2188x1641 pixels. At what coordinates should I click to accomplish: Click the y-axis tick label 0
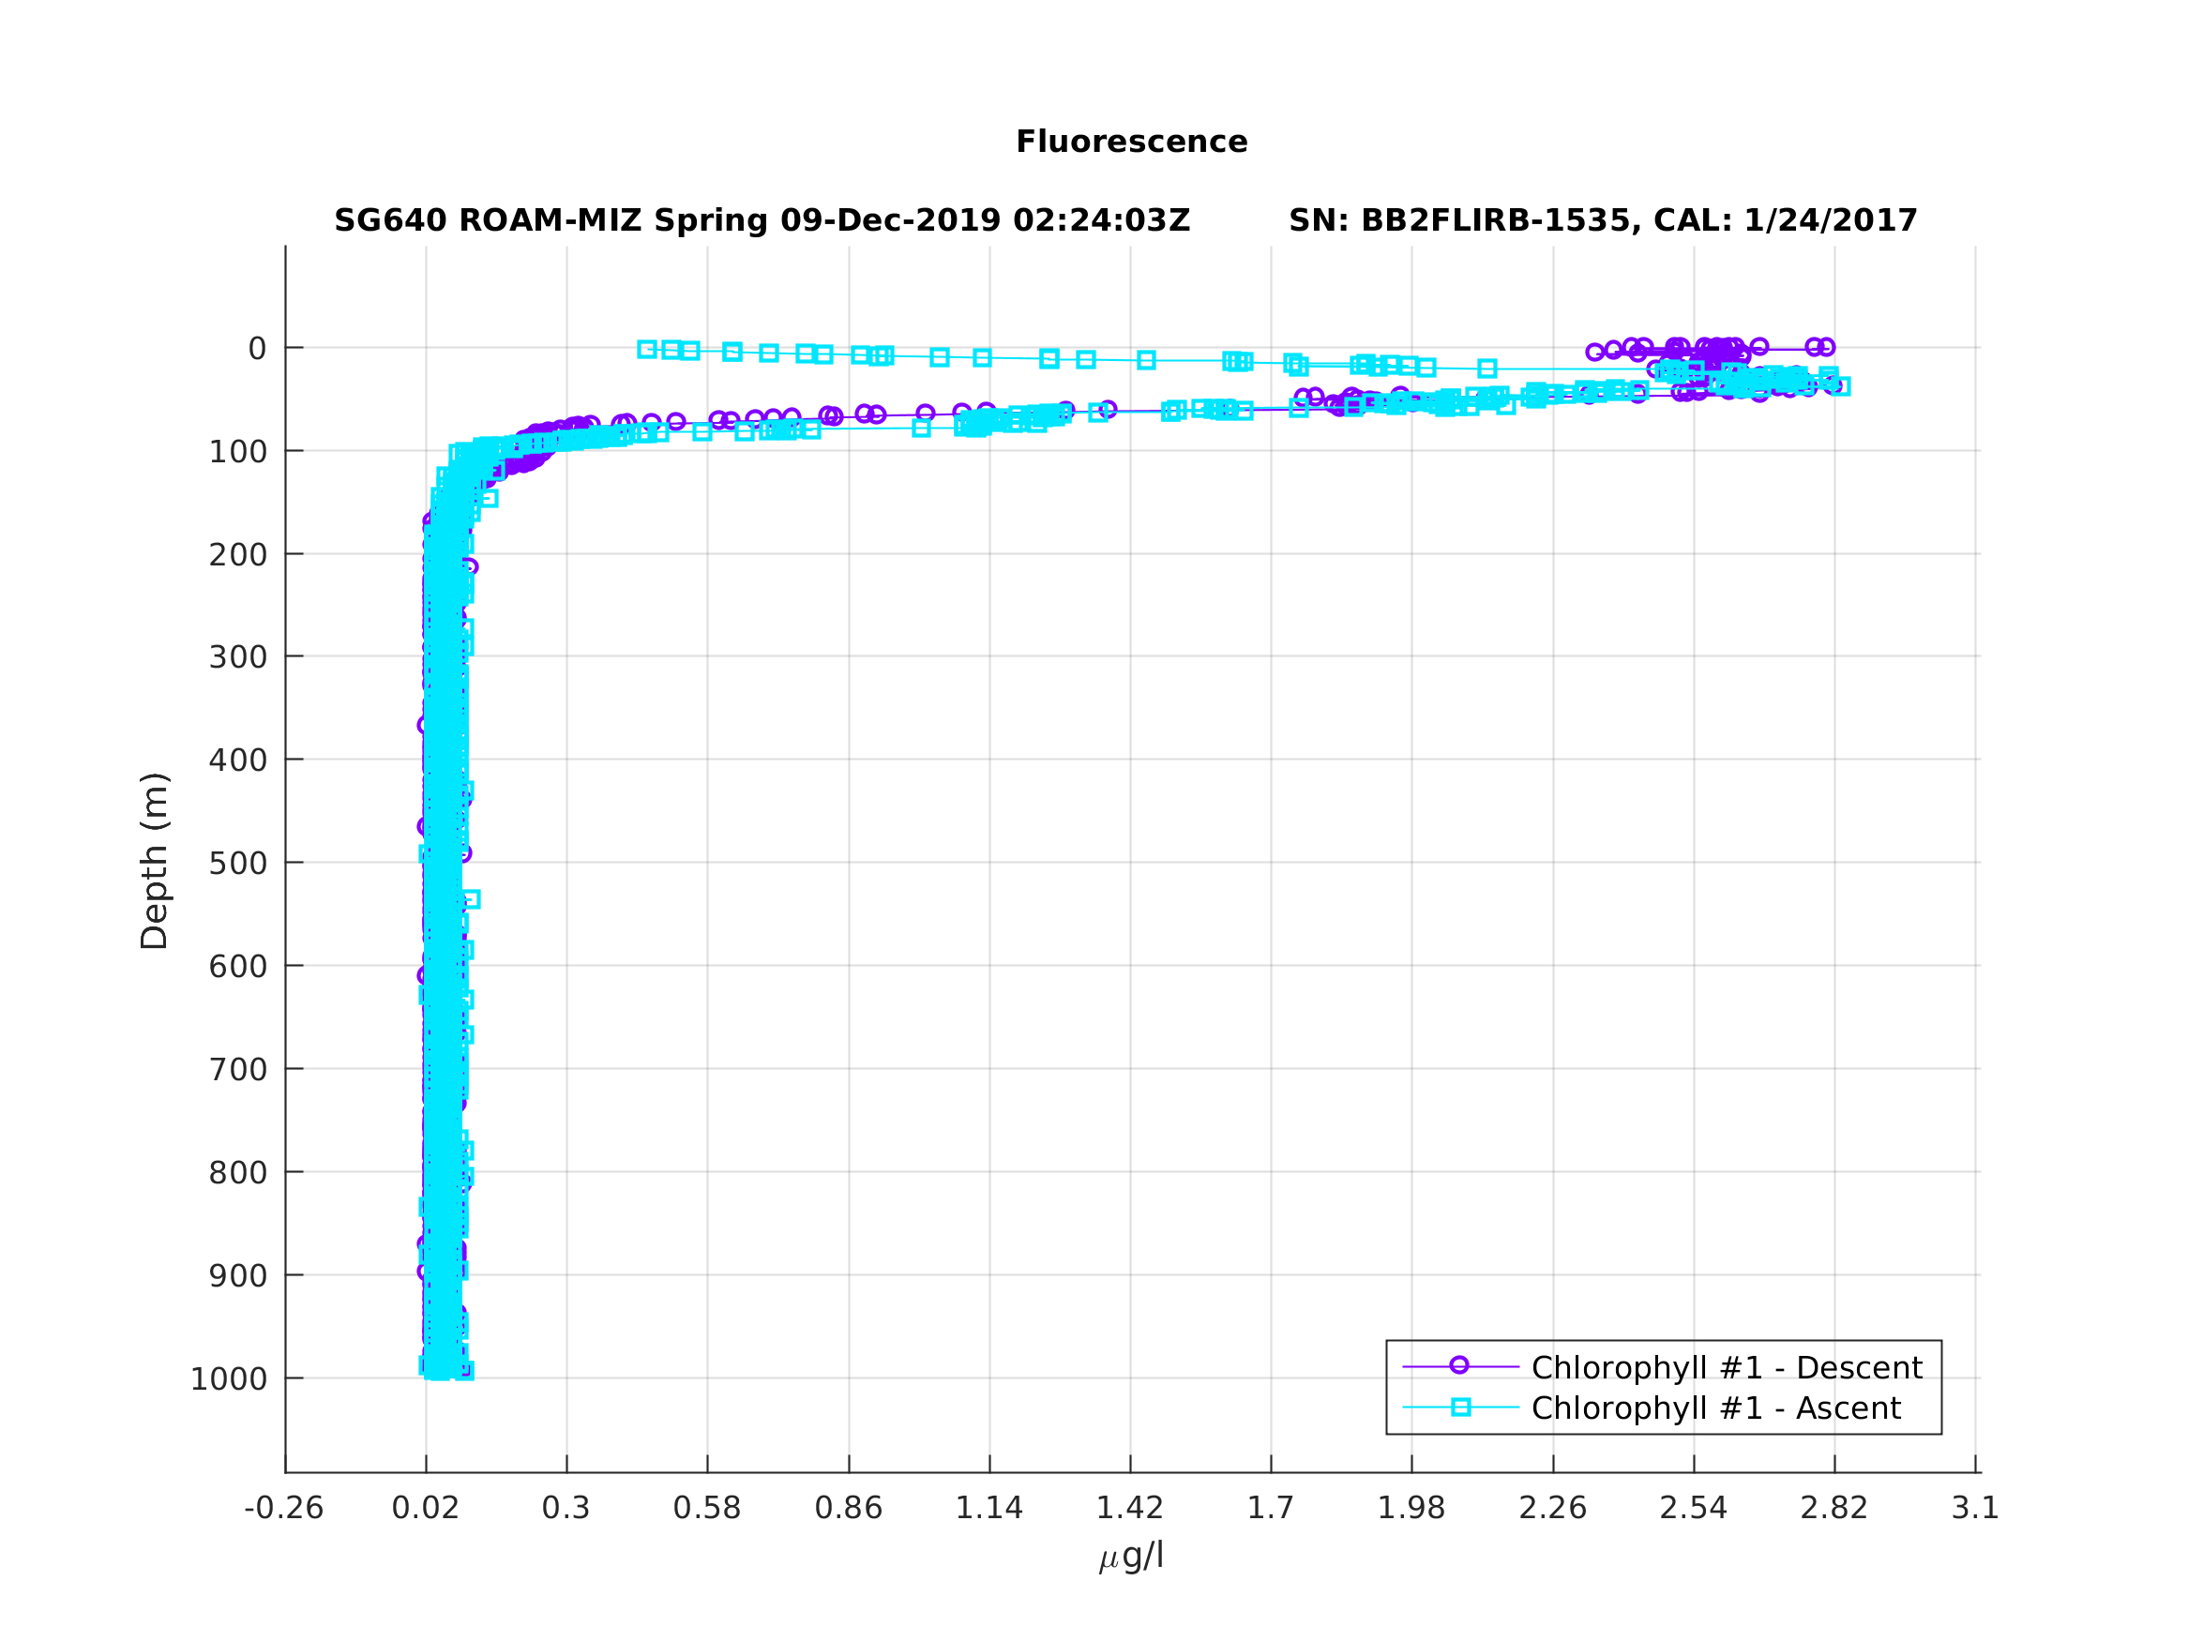pyautogui.click(x=257, y=349)
